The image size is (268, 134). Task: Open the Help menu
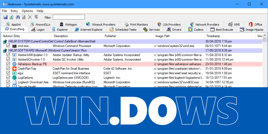click(40, 11)
